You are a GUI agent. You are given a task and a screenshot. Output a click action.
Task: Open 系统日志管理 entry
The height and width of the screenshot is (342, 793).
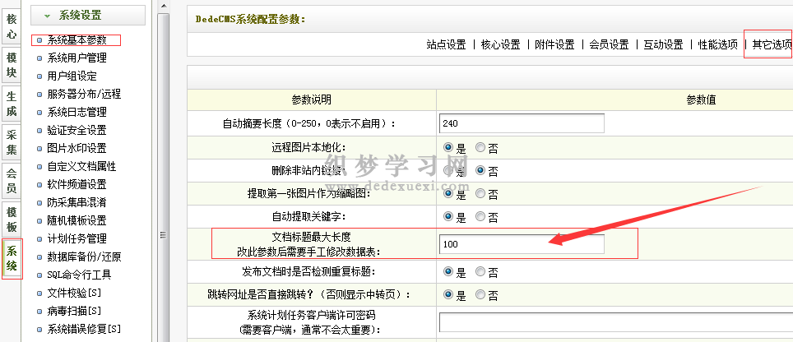click(x=77, y=112)
